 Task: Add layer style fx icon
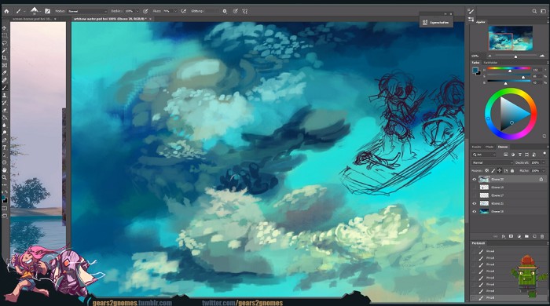click(x=504, y=237)
